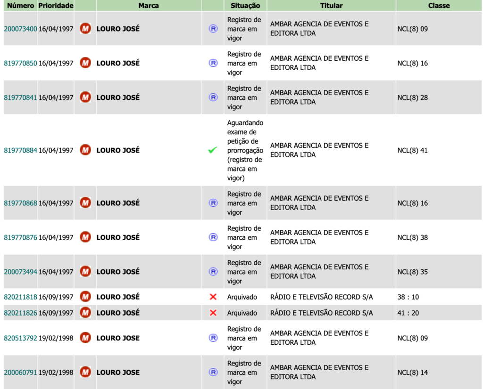Image resolution: width=483 pixels, height=389 pixels.
Task: Click registered R icon for record 819770841
Action: 213,97
